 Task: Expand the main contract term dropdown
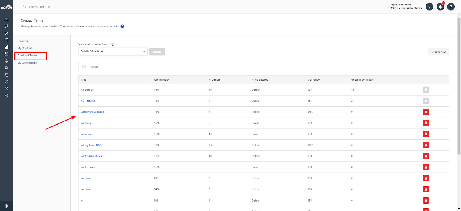(x=113, y=52)
